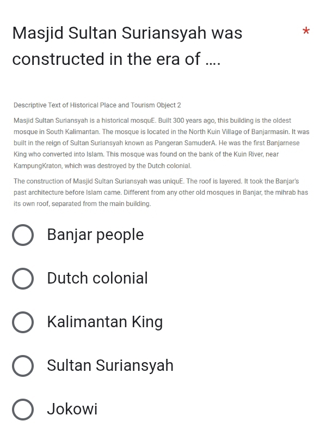Click the paragraph starting 'Masjid Sultan Suriansyah is a historical'
The height and width of the screenshot is (433, 320).
(162, 143)
